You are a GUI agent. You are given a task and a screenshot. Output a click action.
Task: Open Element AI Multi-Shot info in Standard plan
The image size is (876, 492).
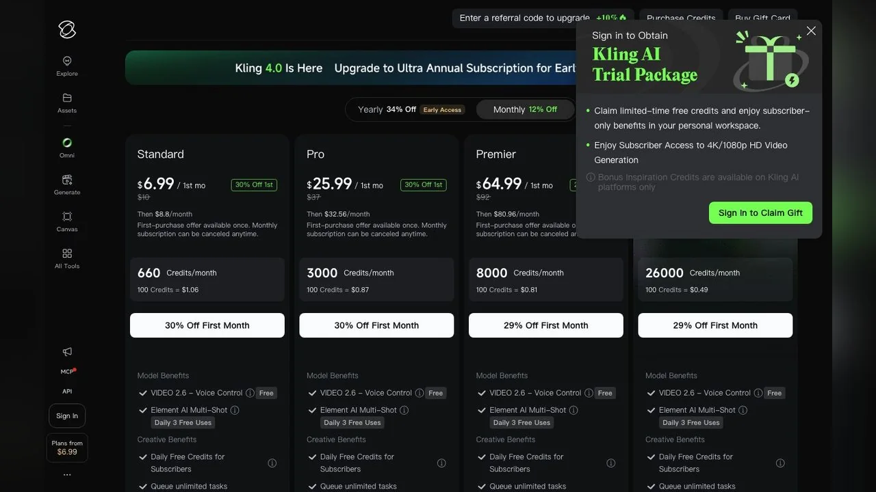pos(235,410)
